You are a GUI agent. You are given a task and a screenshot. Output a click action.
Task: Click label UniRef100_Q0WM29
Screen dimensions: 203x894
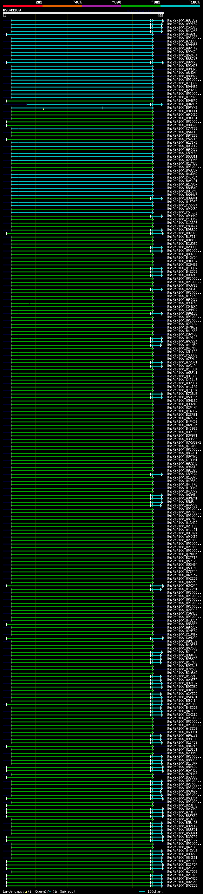point(182,76)
